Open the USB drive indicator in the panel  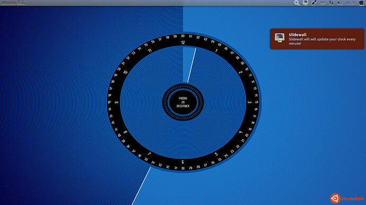pyautogui.click(x=314, y=3)
